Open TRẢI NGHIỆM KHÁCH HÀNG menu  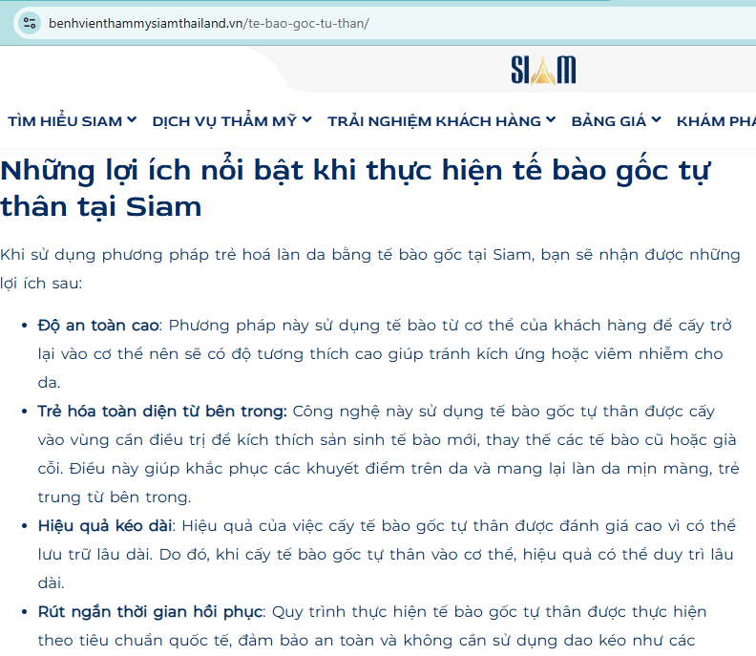[x=434, y=121]
